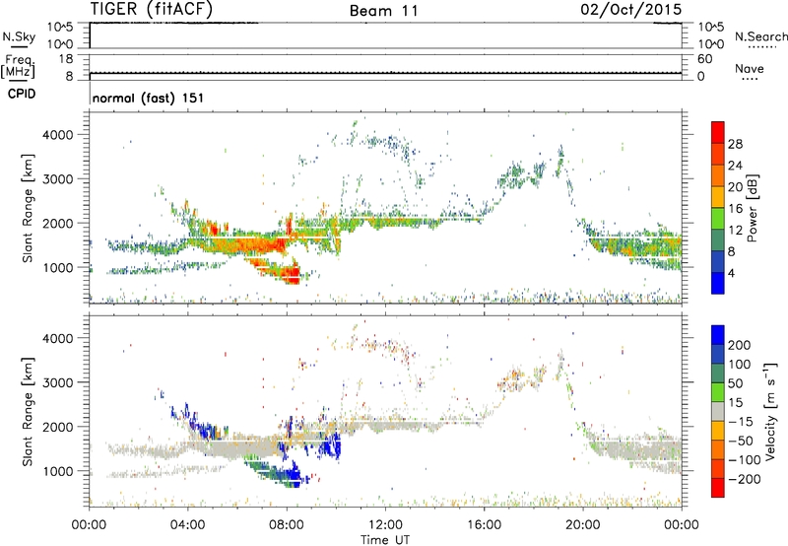Image resolution: width=788 pixels, height=546 pixels.
Task: Click the 60 tick on Nave axis
Action: pyautogui.click(x=704, y=59)
